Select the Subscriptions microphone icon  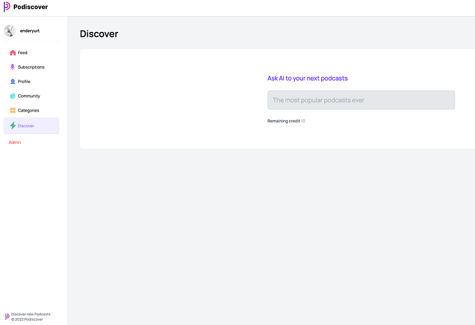point(12,67)
